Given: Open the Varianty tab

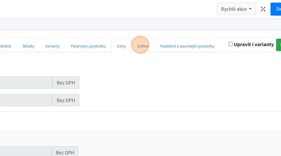Looking at the screenshot, I should tap(52, 46).
